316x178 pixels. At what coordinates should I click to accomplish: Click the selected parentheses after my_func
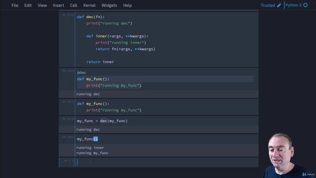pos(96,139)
